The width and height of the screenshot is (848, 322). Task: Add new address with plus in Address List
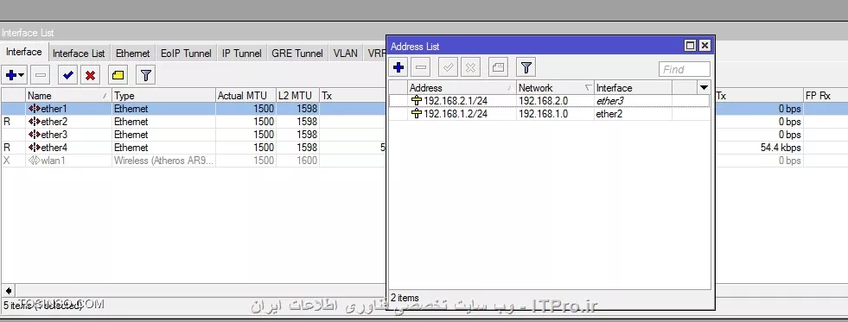[x=398, y=67]
